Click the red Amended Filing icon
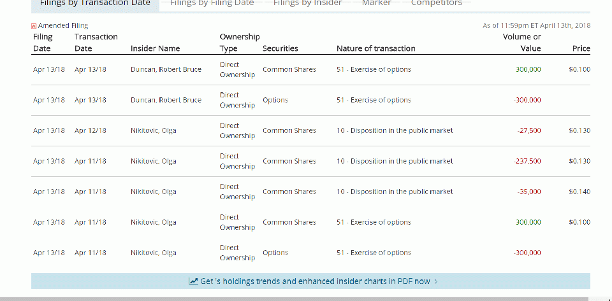Screen dimensions: 612x301 (34, 26)
